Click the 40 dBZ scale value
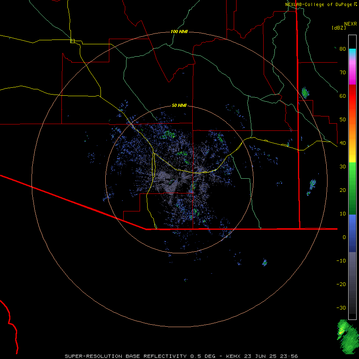 click(343, 143)
